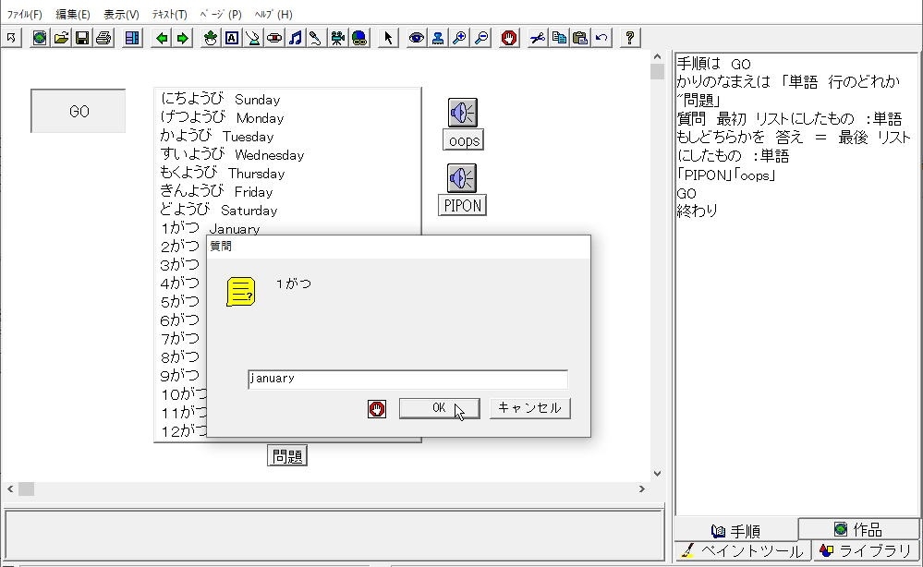
Task: Go to previous page with green left arrow
Action: coord(162,38)
